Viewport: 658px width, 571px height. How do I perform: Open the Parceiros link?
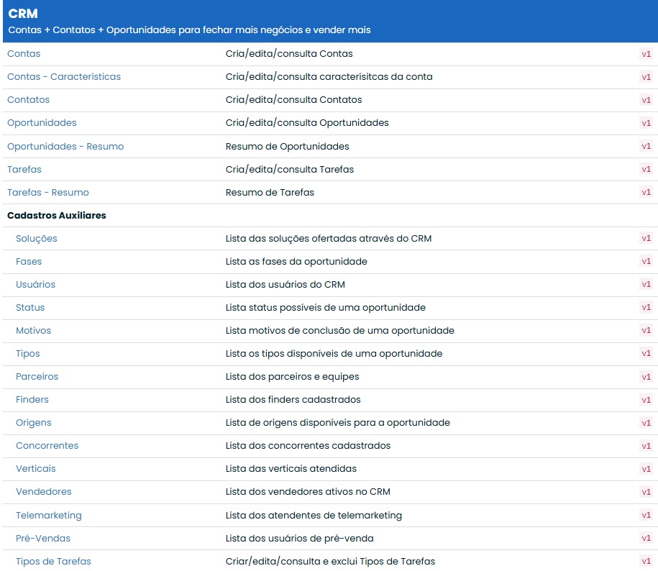point(37,377)
